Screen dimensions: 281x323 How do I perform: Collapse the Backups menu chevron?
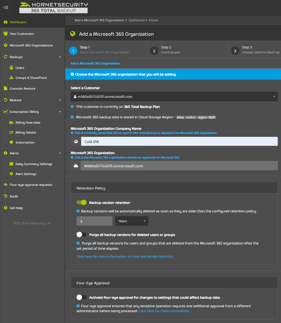click(60, 57)
